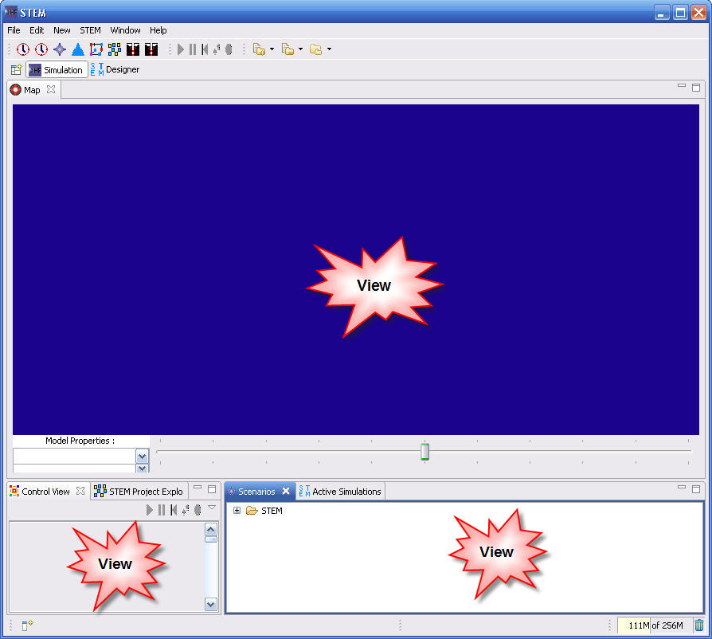Open the Control View dropdown menu triangle
This screenshot has width=712, height=639.
click(x=212, y=508)
